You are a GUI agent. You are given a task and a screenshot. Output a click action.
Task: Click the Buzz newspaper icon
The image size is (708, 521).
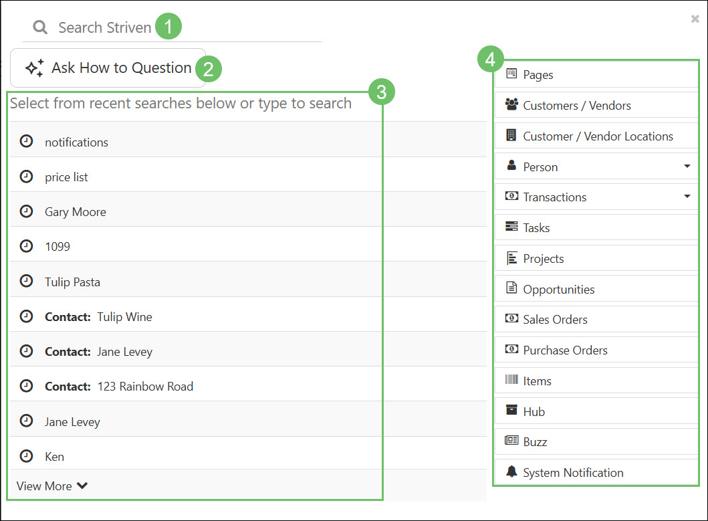(511, 440)
